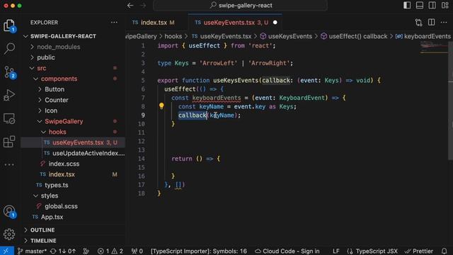Viewport: 453px width, 255px height.
Task: Open global.scss in the file tree
Action: [x=73, y=206]
